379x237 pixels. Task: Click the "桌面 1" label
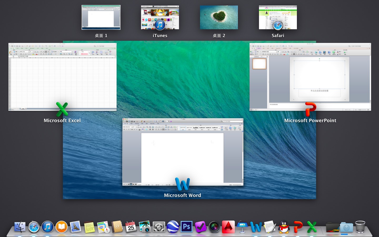click(101, 36)
